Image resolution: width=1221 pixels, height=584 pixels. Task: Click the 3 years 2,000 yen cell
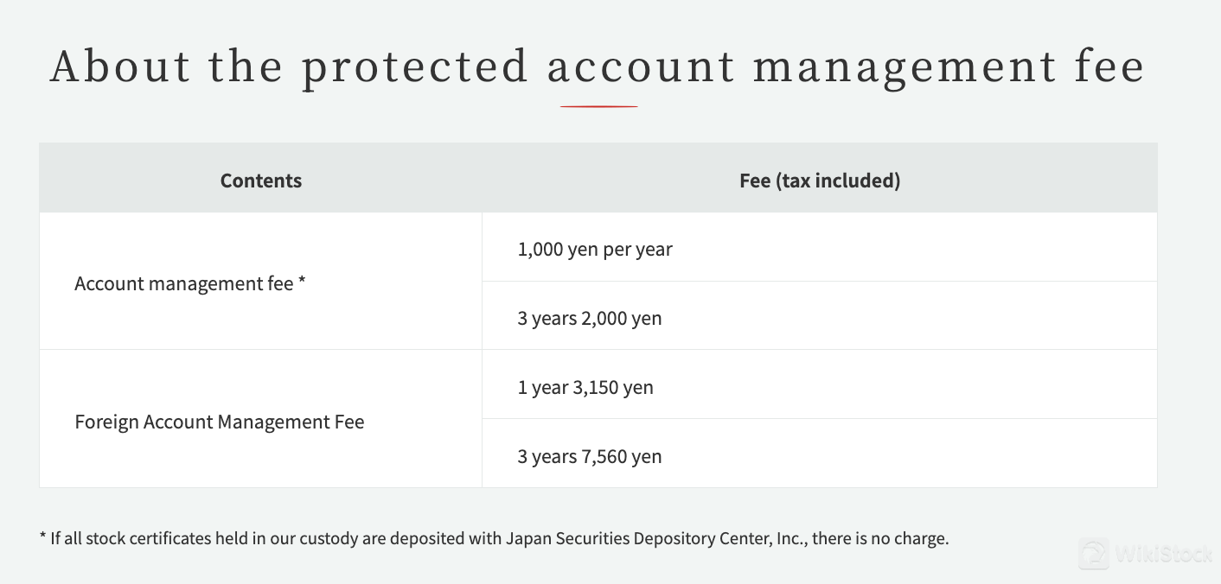pyautogui.click(x=820, y=315)
